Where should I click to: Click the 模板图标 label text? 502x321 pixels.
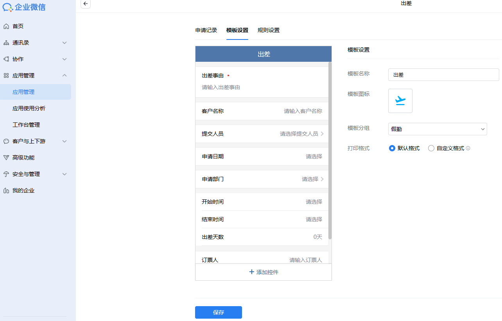coord(359,94)
